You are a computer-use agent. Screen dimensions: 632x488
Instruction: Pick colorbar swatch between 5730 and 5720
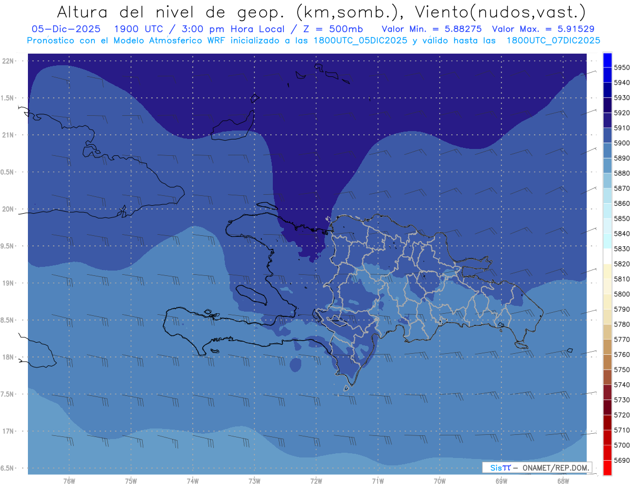pyautogui.click(x=607, y=407)
